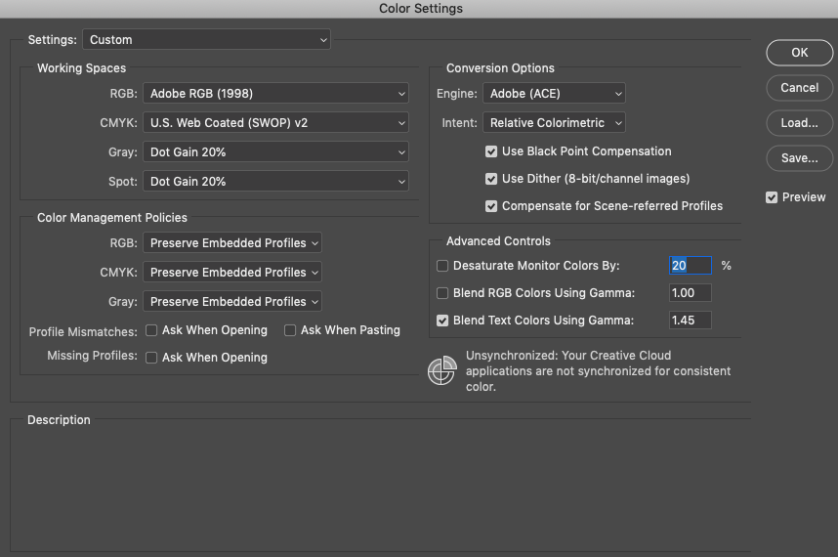Enable Missing Profiles Ask When Opening
This screenshot has width=838, height=557.
[151, 358]
